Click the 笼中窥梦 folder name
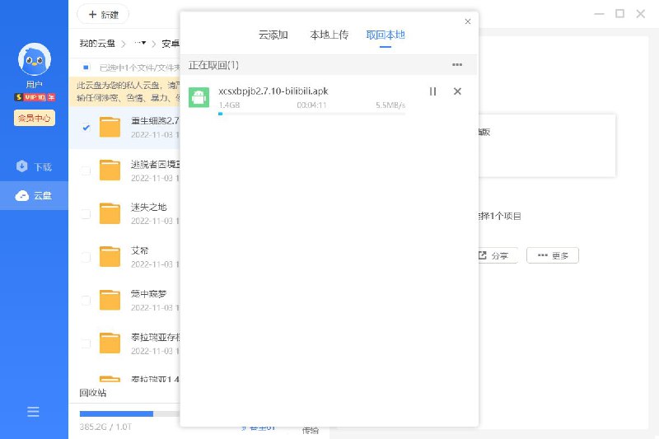Image resolution: width=659 pixels, height=439 pixels. point(149,294)
